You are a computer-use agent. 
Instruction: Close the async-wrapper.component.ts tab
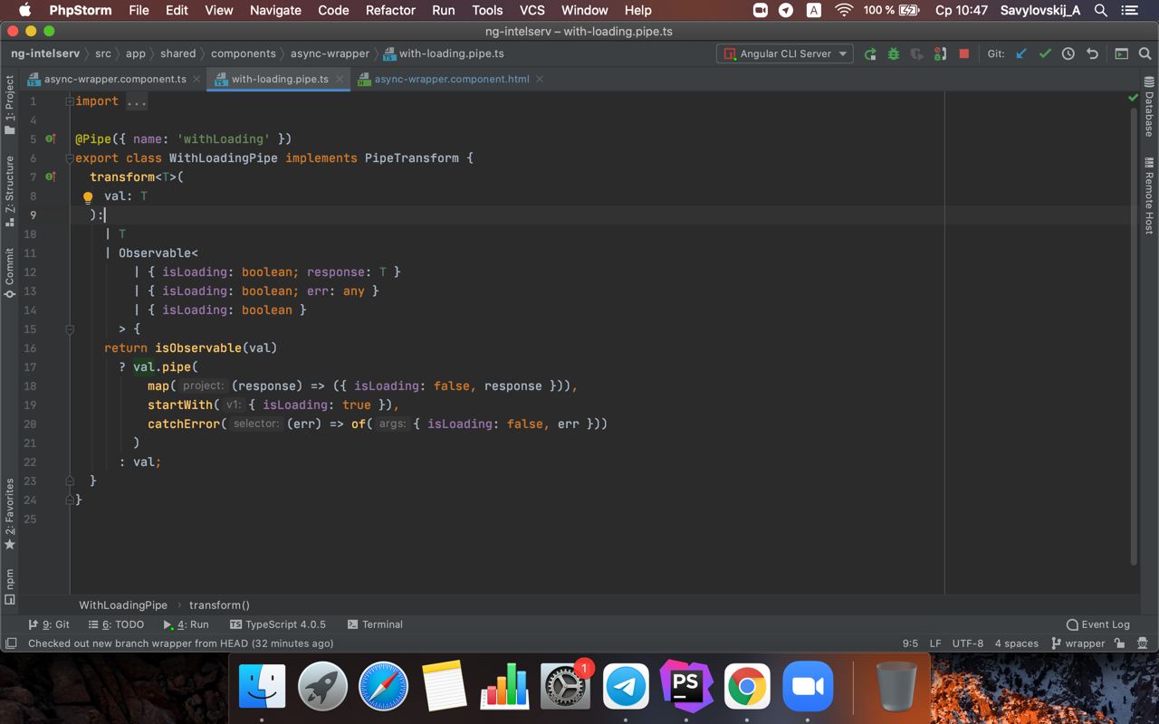(x=196, y=79)
